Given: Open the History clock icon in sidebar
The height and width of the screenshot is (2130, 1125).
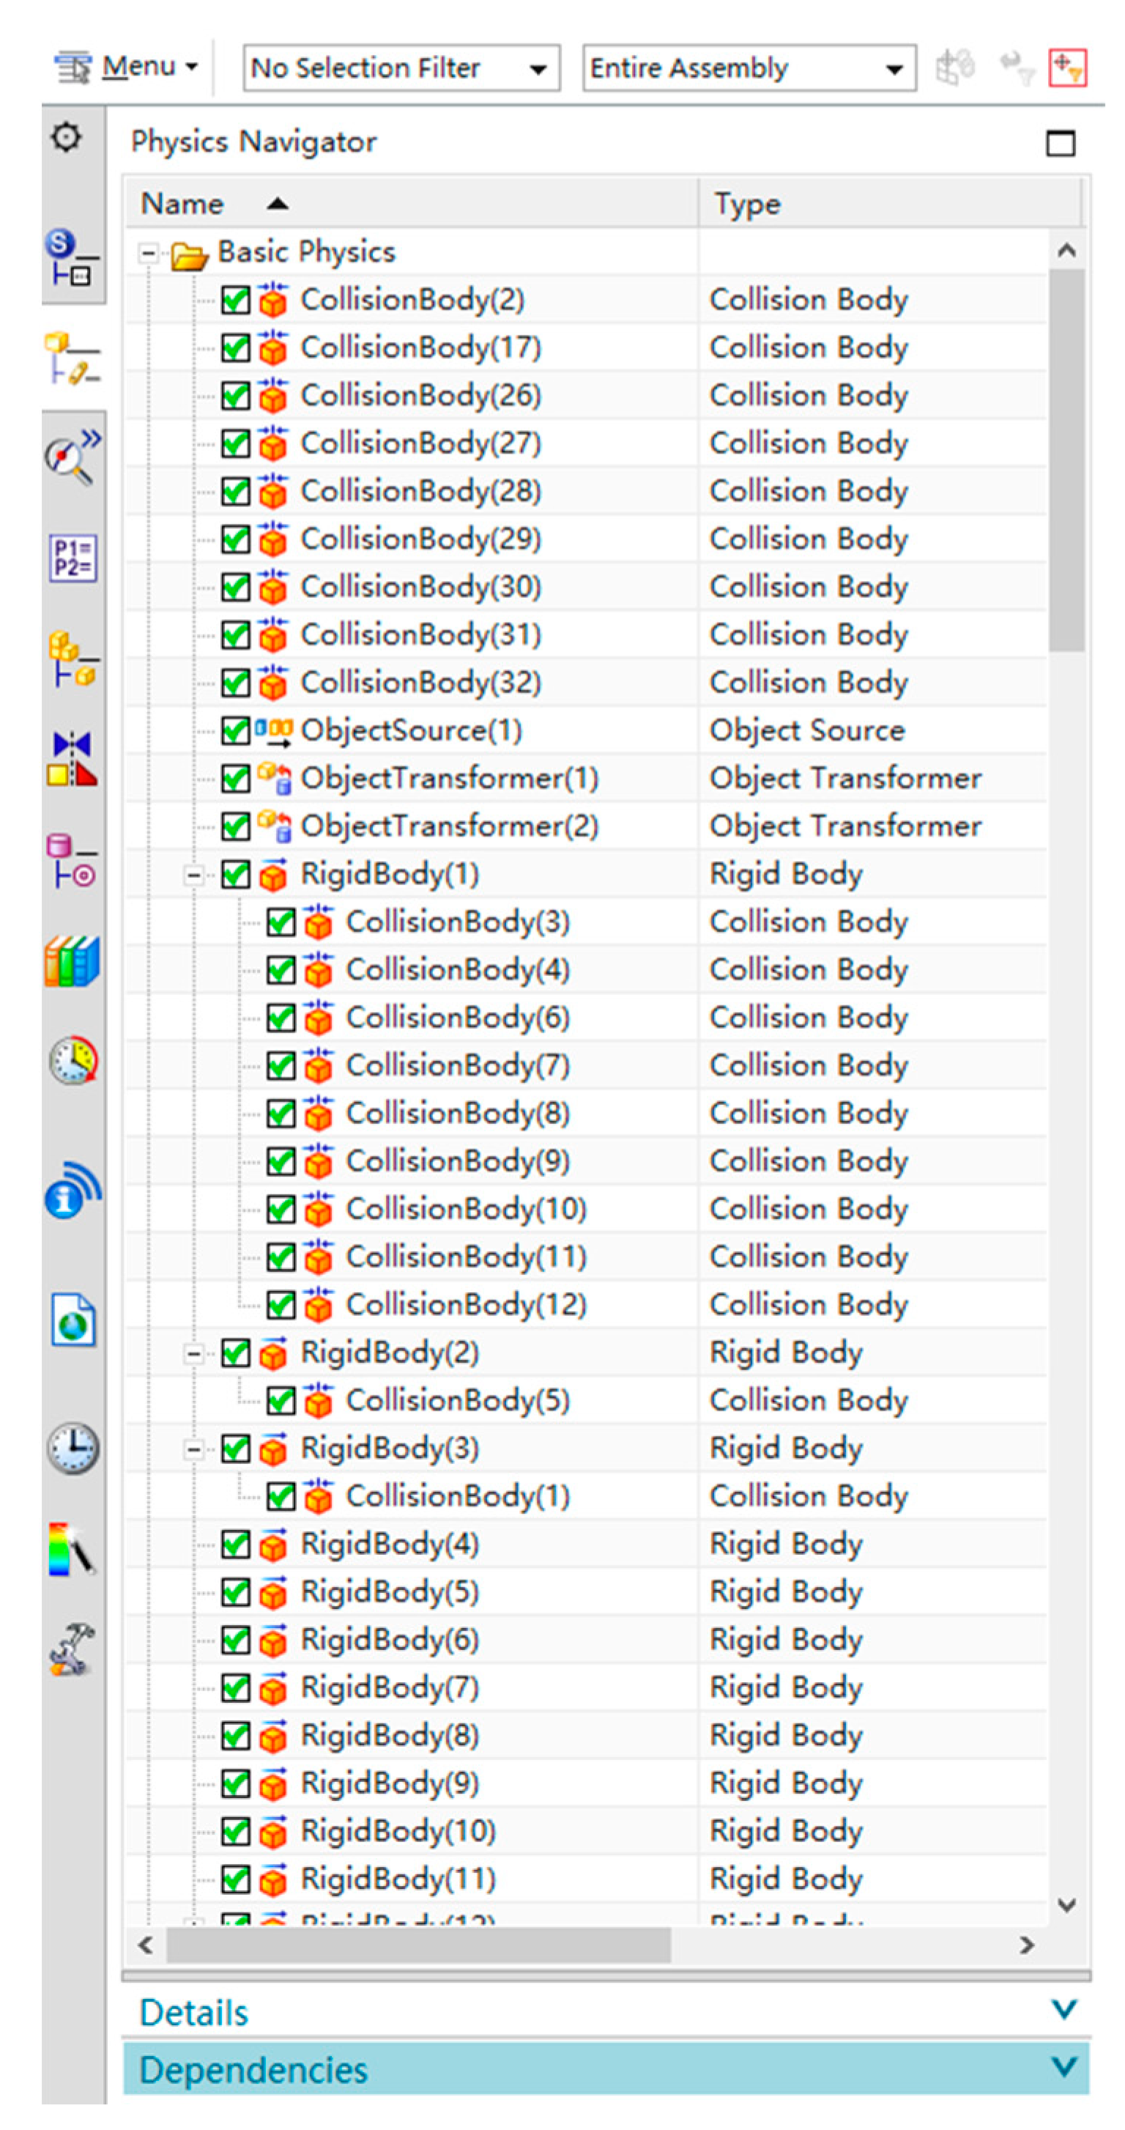Looking at the screenshot, I should (73, 1449).
